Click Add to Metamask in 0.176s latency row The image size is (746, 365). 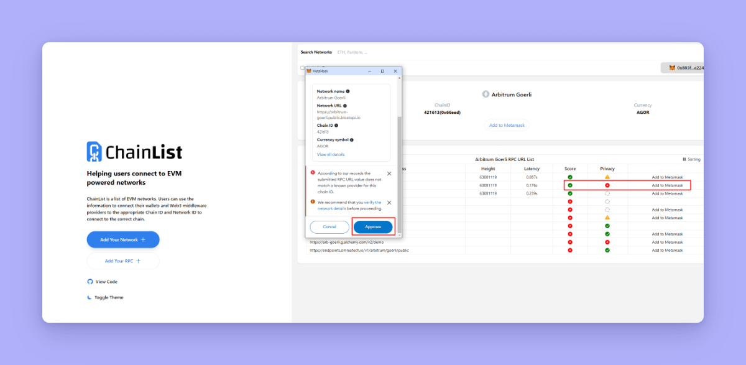667,185
